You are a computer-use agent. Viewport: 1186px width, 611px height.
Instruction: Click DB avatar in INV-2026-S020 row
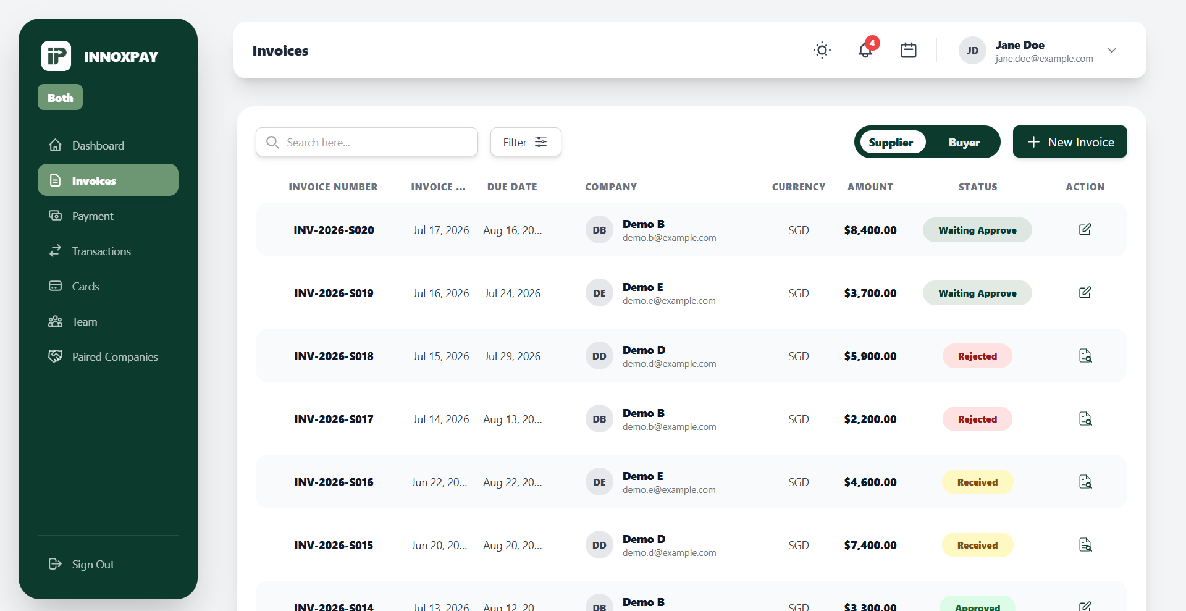(599, 230)
